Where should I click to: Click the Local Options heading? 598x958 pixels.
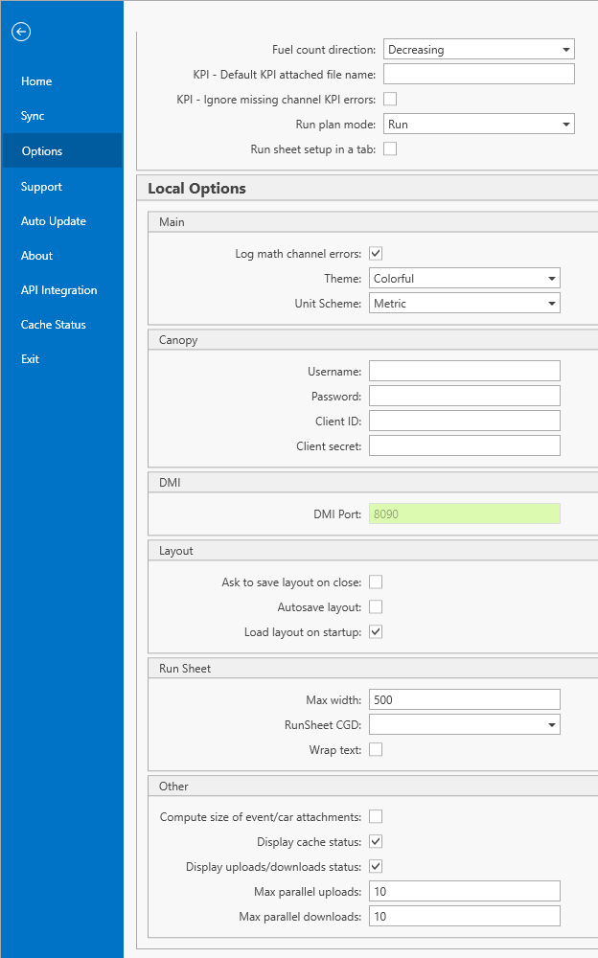click(196, 188)
